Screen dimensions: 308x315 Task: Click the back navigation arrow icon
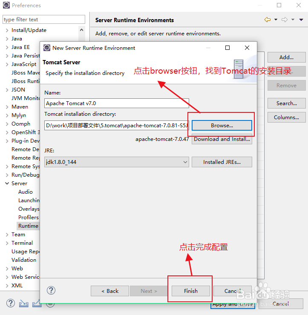[x=268, y=20]
